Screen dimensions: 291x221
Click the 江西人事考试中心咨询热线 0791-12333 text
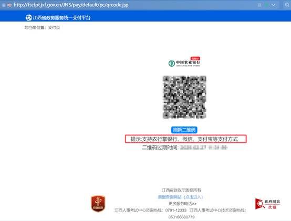(150, 211)
